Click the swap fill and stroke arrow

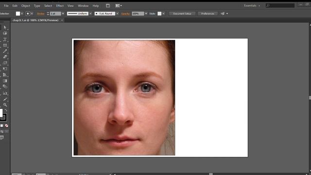(x=6, y=110)
